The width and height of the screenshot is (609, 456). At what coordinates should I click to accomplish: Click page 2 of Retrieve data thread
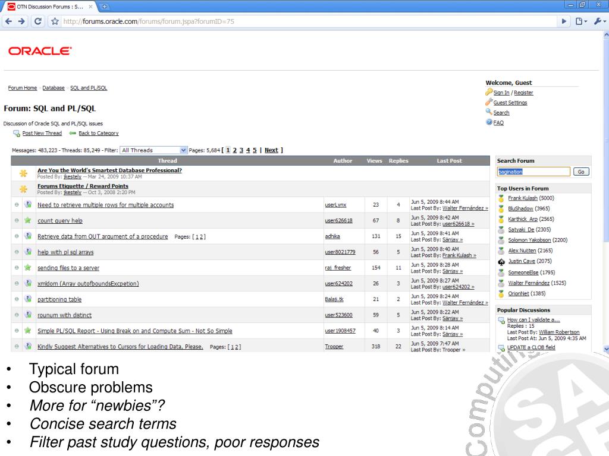click(x=201, y=236)
